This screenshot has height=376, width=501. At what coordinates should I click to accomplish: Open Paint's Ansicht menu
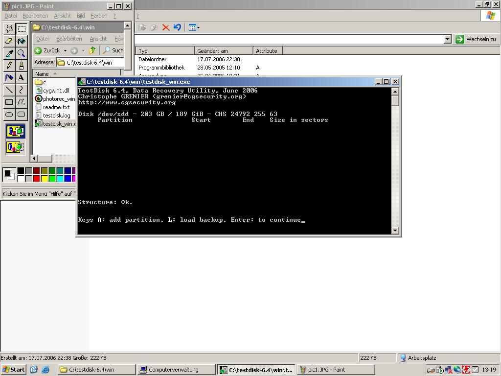click(x=62, y=16)
